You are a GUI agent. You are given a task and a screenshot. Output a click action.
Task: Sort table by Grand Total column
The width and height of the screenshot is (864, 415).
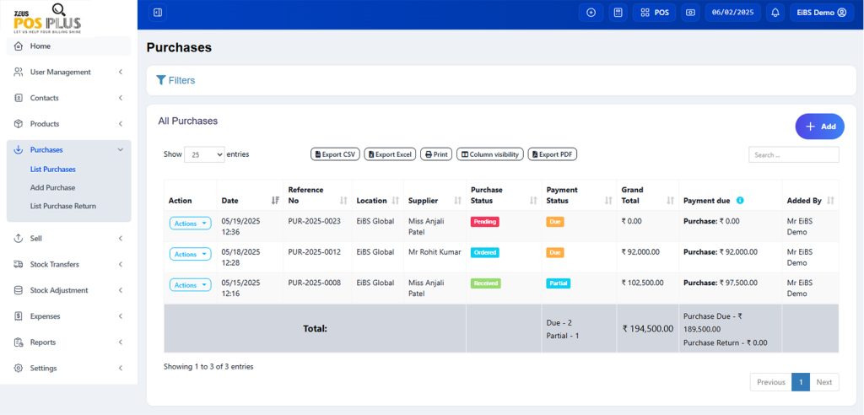pyautogui.click(x=671, y=201)
